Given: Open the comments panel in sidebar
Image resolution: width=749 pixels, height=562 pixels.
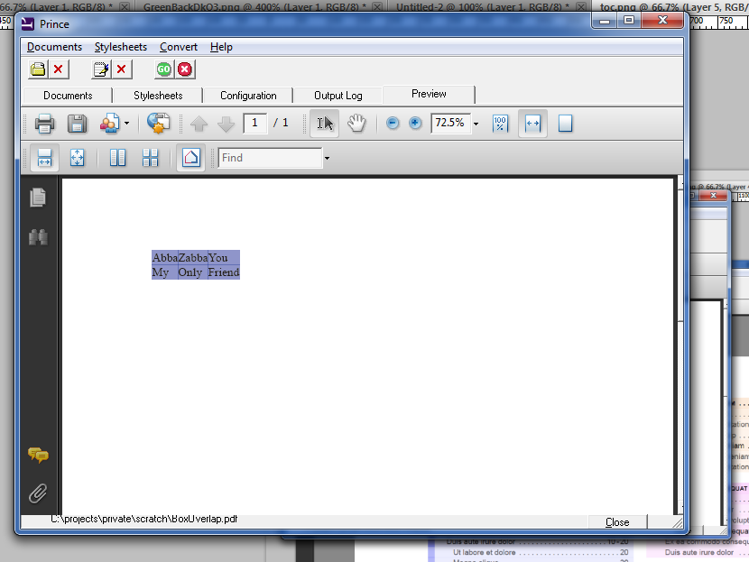Looking at the screenshot, I should point(38,456).
